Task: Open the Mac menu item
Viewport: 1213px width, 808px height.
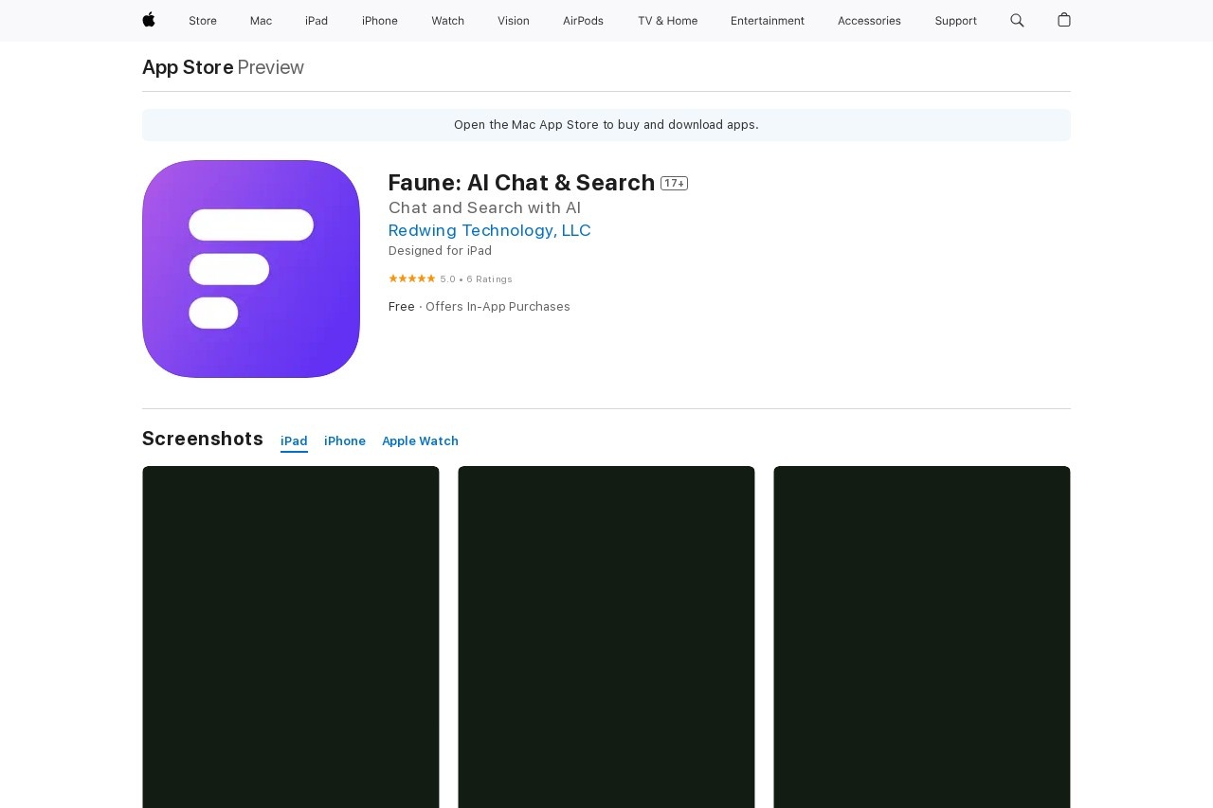Action: point(261,21)
